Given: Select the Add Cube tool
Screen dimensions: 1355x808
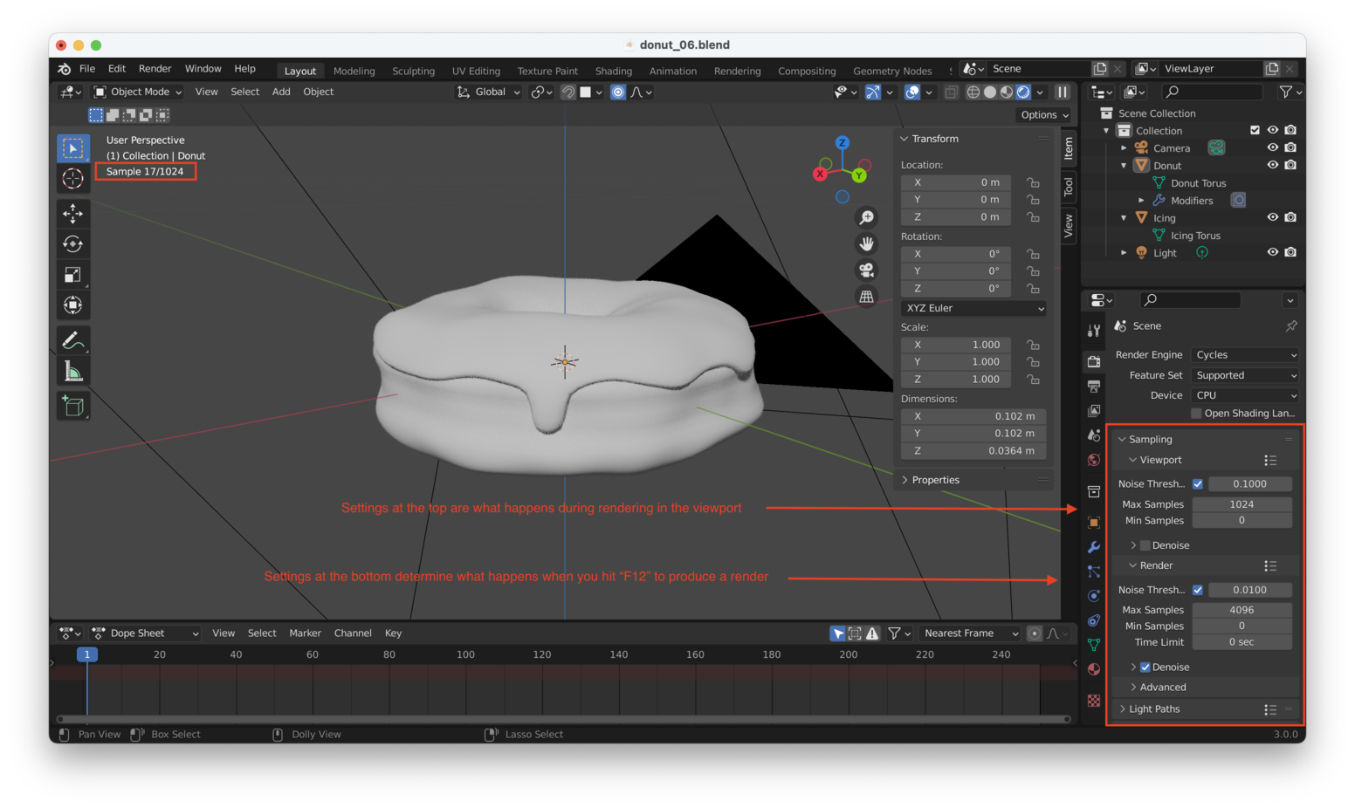Looking at the screenshot, I should coord(73,405).
